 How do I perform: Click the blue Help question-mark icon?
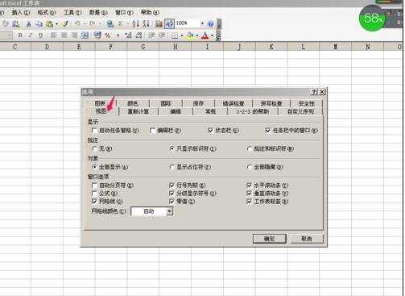[210, 23]
